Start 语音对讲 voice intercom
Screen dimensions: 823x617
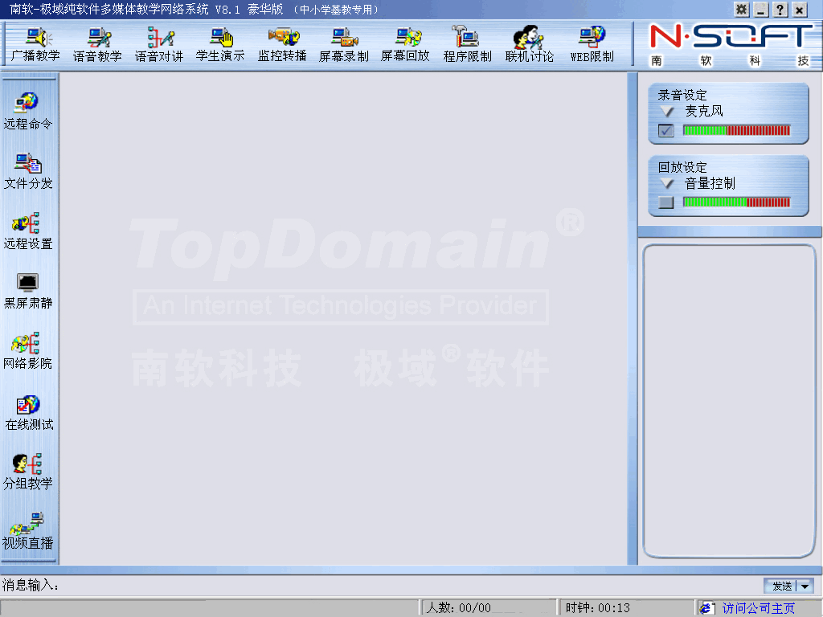tap(158, 43)
